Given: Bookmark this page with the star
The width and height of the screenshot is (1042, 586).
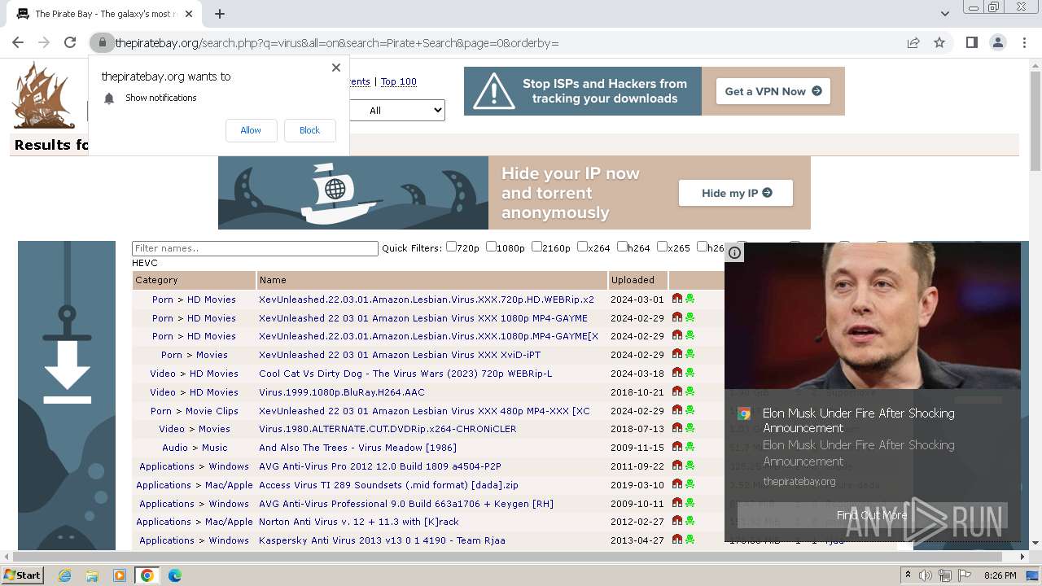Looking at the screenshot, I should (x=939, y=42).
